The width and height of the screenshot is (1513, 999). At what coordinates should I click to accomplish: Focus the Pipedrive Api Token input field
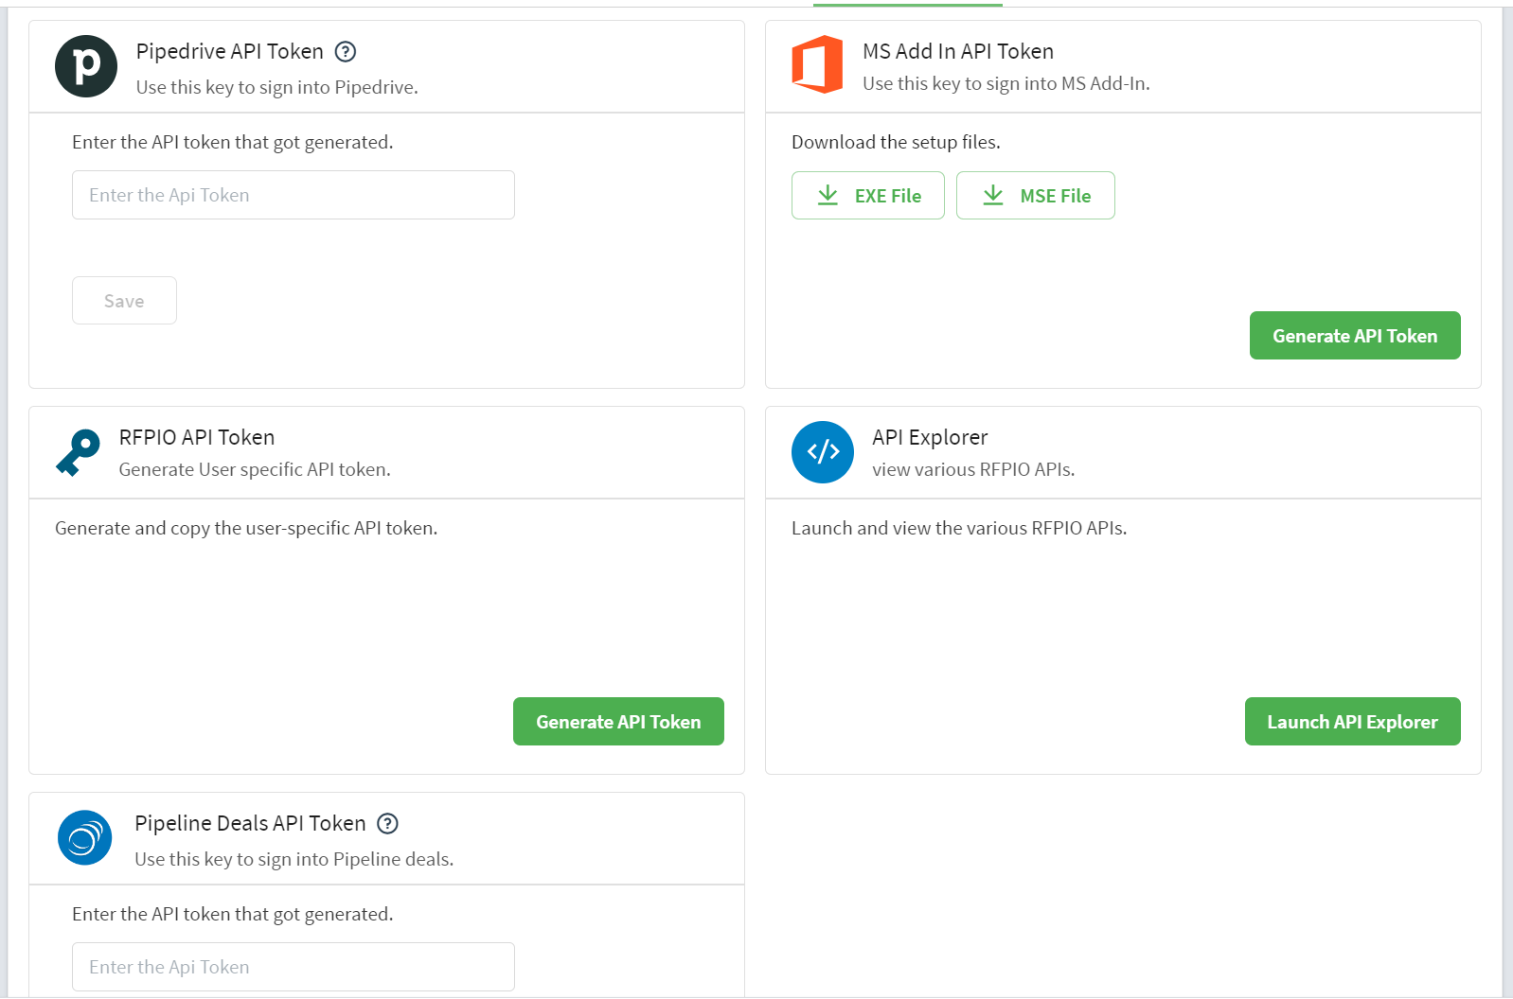(294, 195)
